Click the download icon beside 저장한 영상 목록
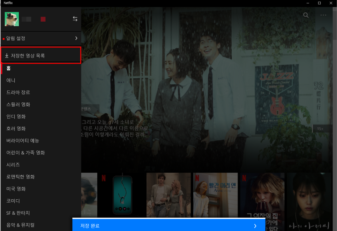Screen dimensions: 337x231 7,56
